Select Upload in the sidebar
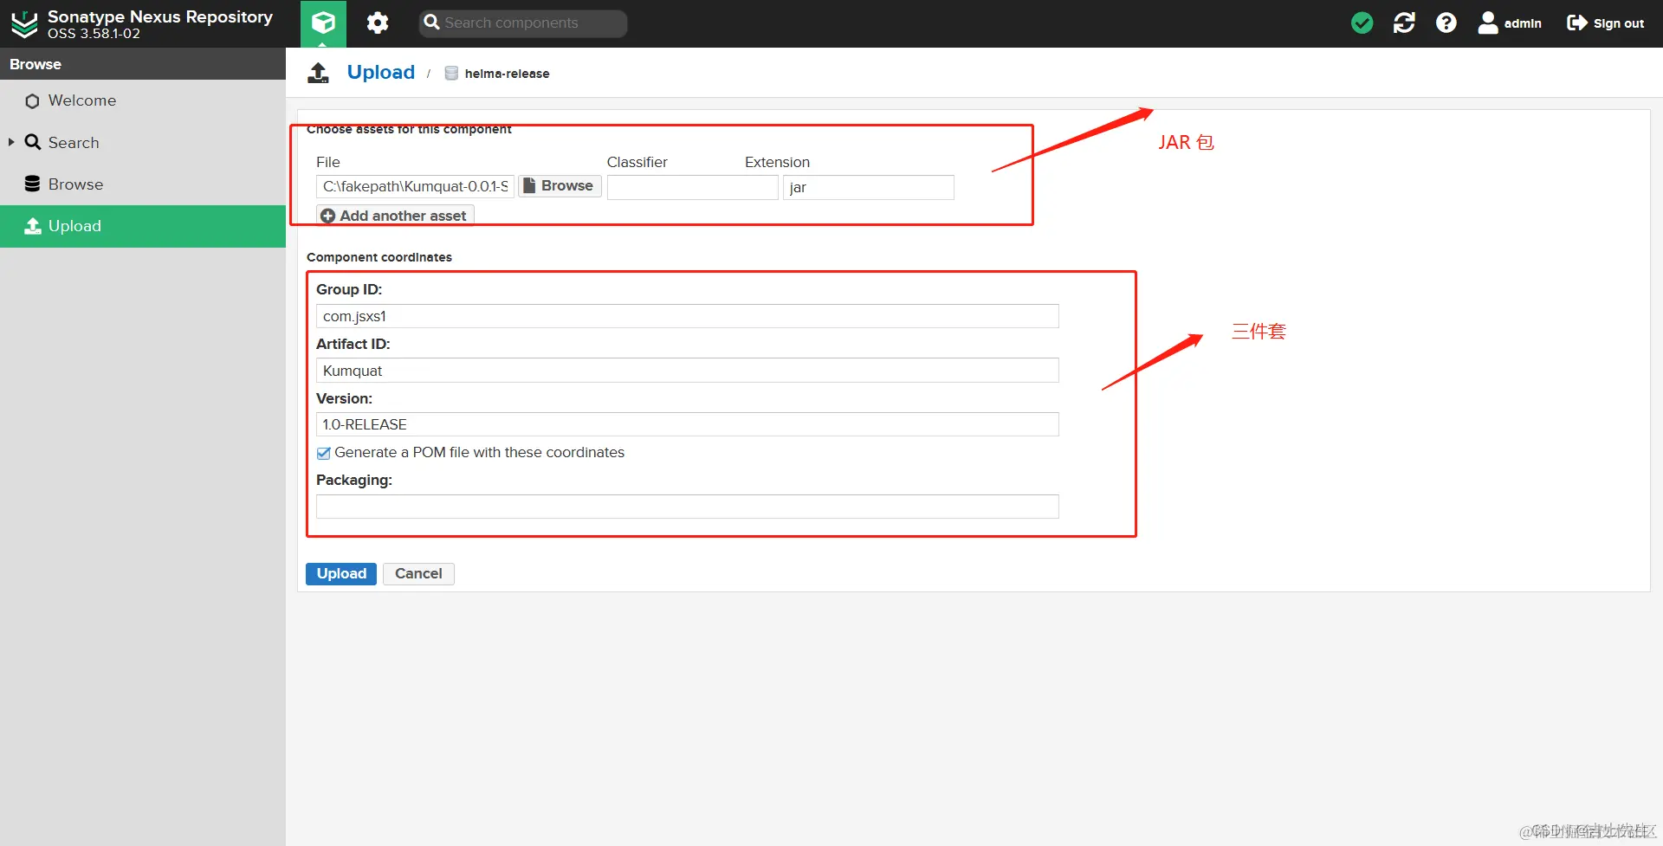 143,226
